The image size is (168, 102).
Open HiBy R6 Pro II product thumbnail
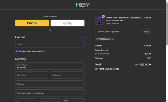pyautogui.click(x=99, y=20)
